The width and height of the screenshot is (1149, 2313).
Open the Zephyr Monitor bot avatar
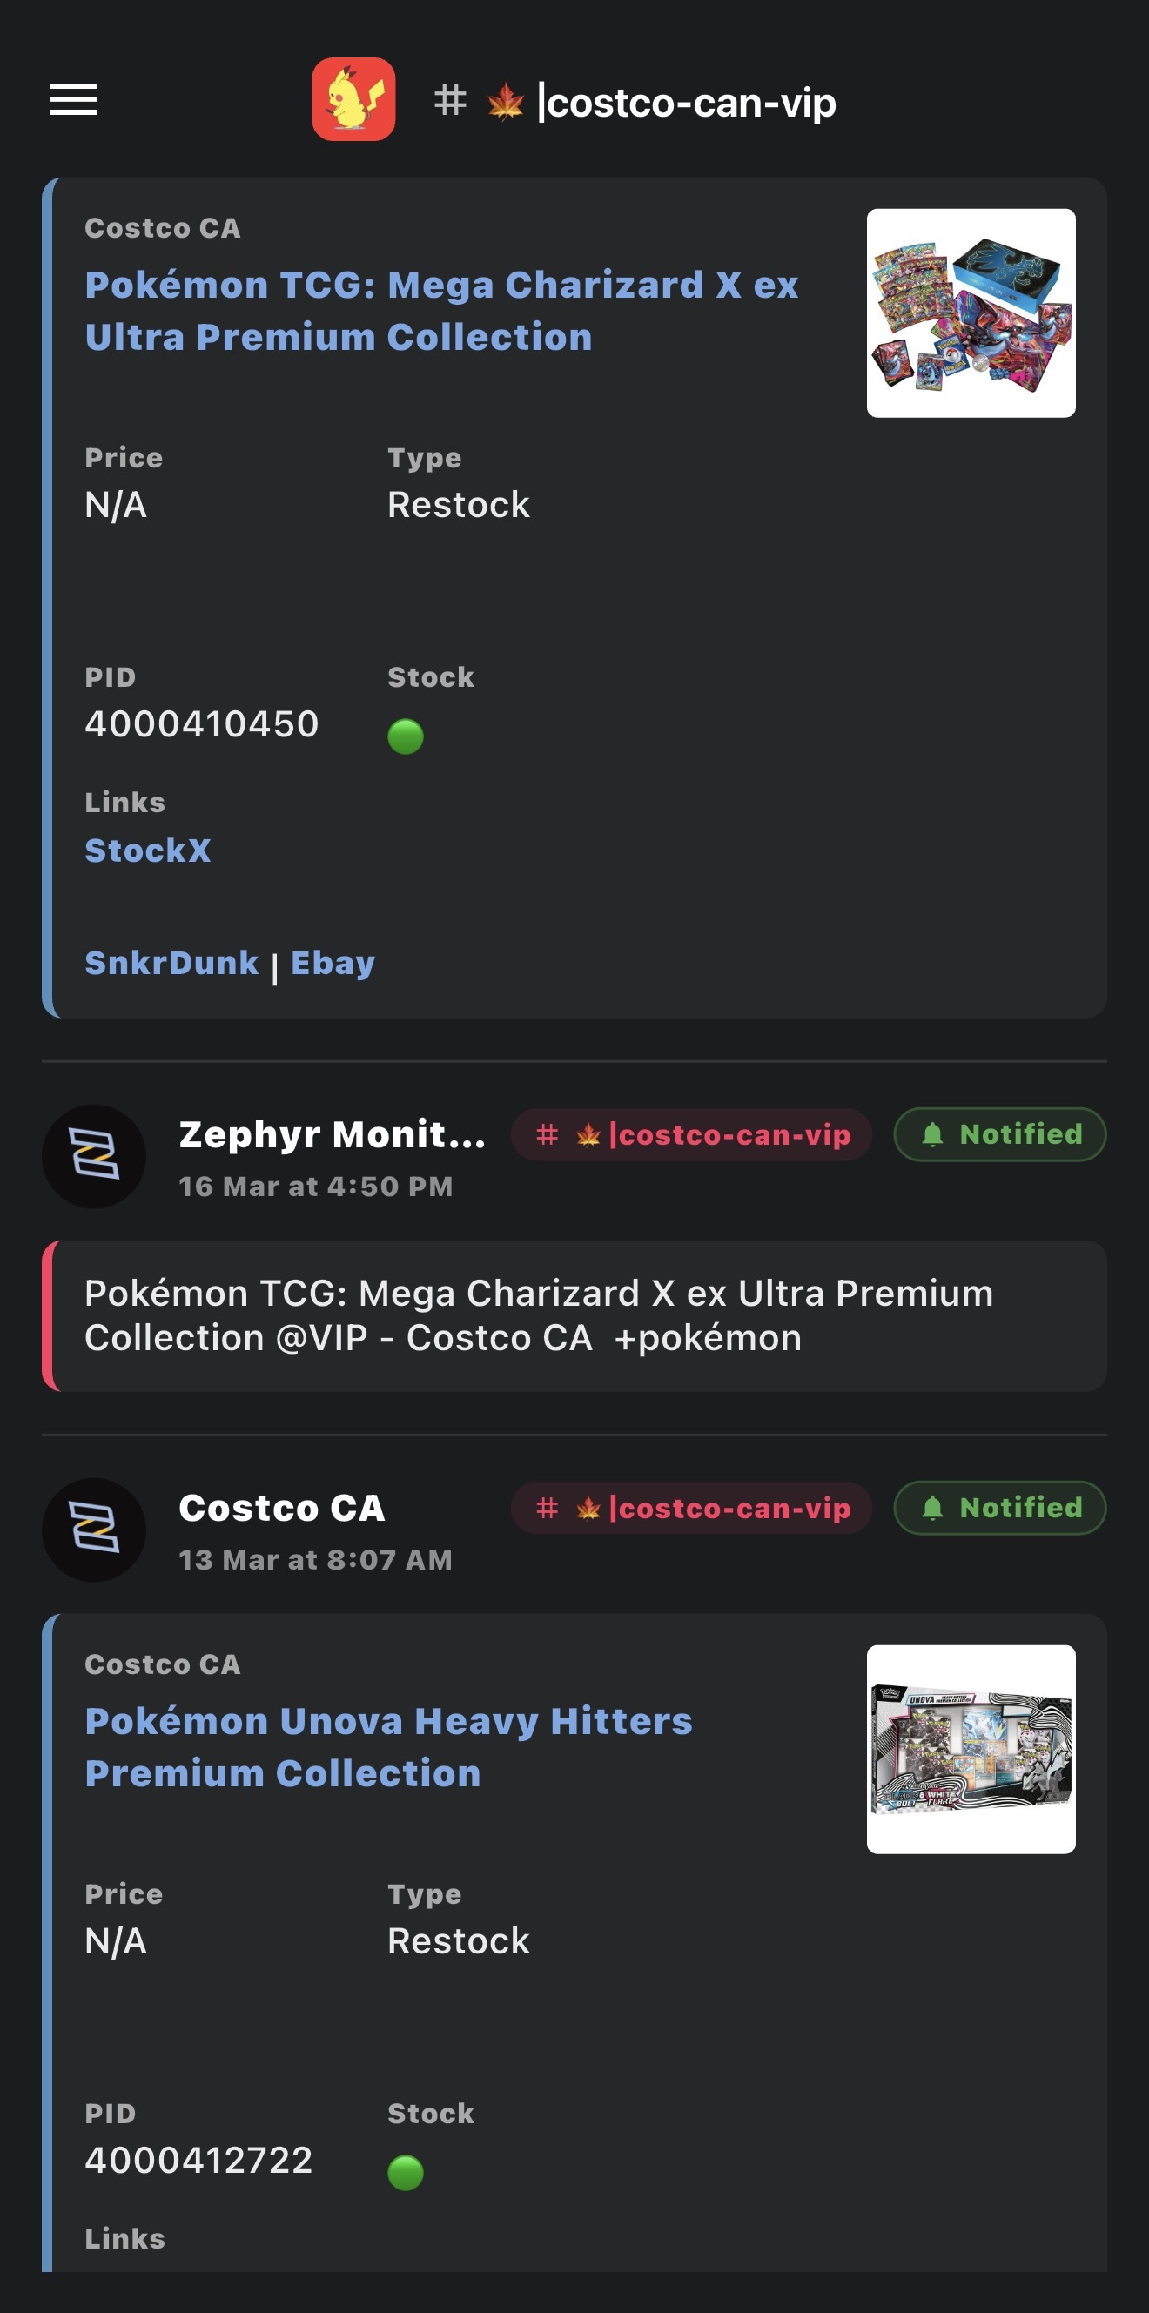click(93, 1156)
